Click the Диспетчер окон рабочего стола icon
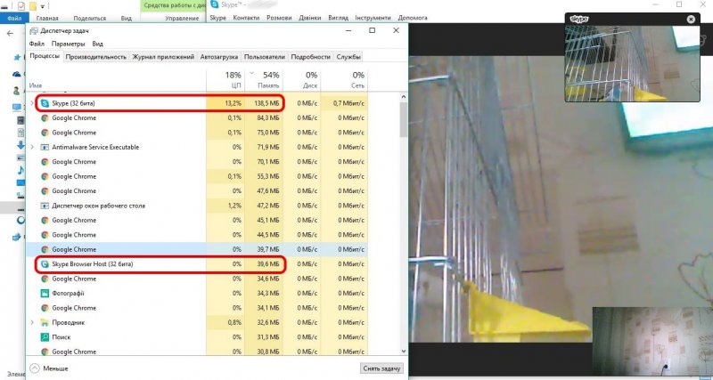Viewport: 713px width, 380px height. [45, 206]
